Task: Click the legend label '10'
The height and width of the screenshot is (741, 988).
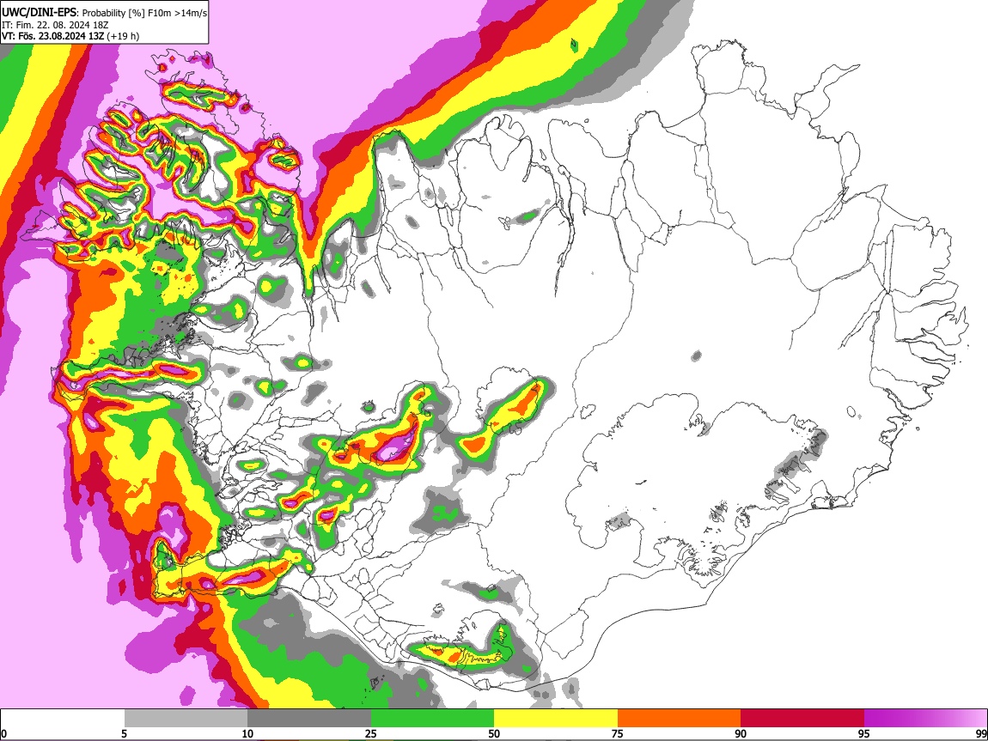Action: click(247, 733)
